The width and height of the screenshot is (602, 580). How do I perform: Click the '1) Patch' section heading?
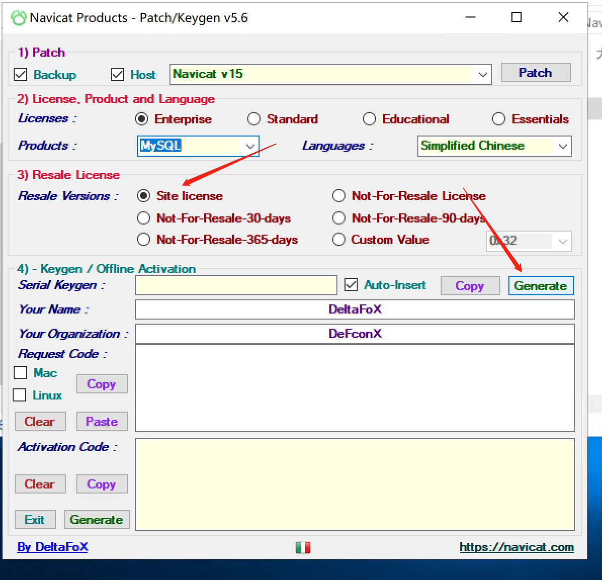(x=41, y=52)
